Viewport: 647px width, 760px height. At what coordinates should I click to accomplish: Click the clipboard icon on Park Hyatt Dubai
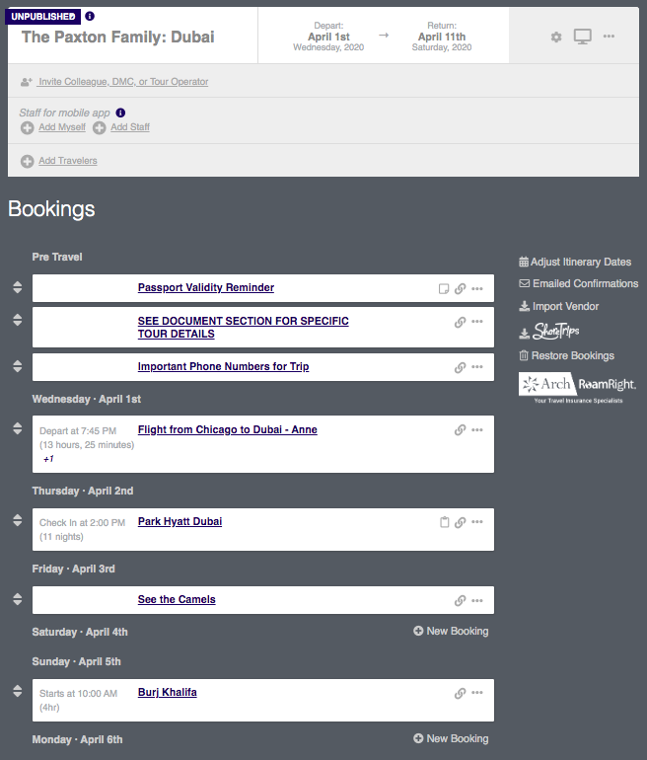[x=444, y=522]
